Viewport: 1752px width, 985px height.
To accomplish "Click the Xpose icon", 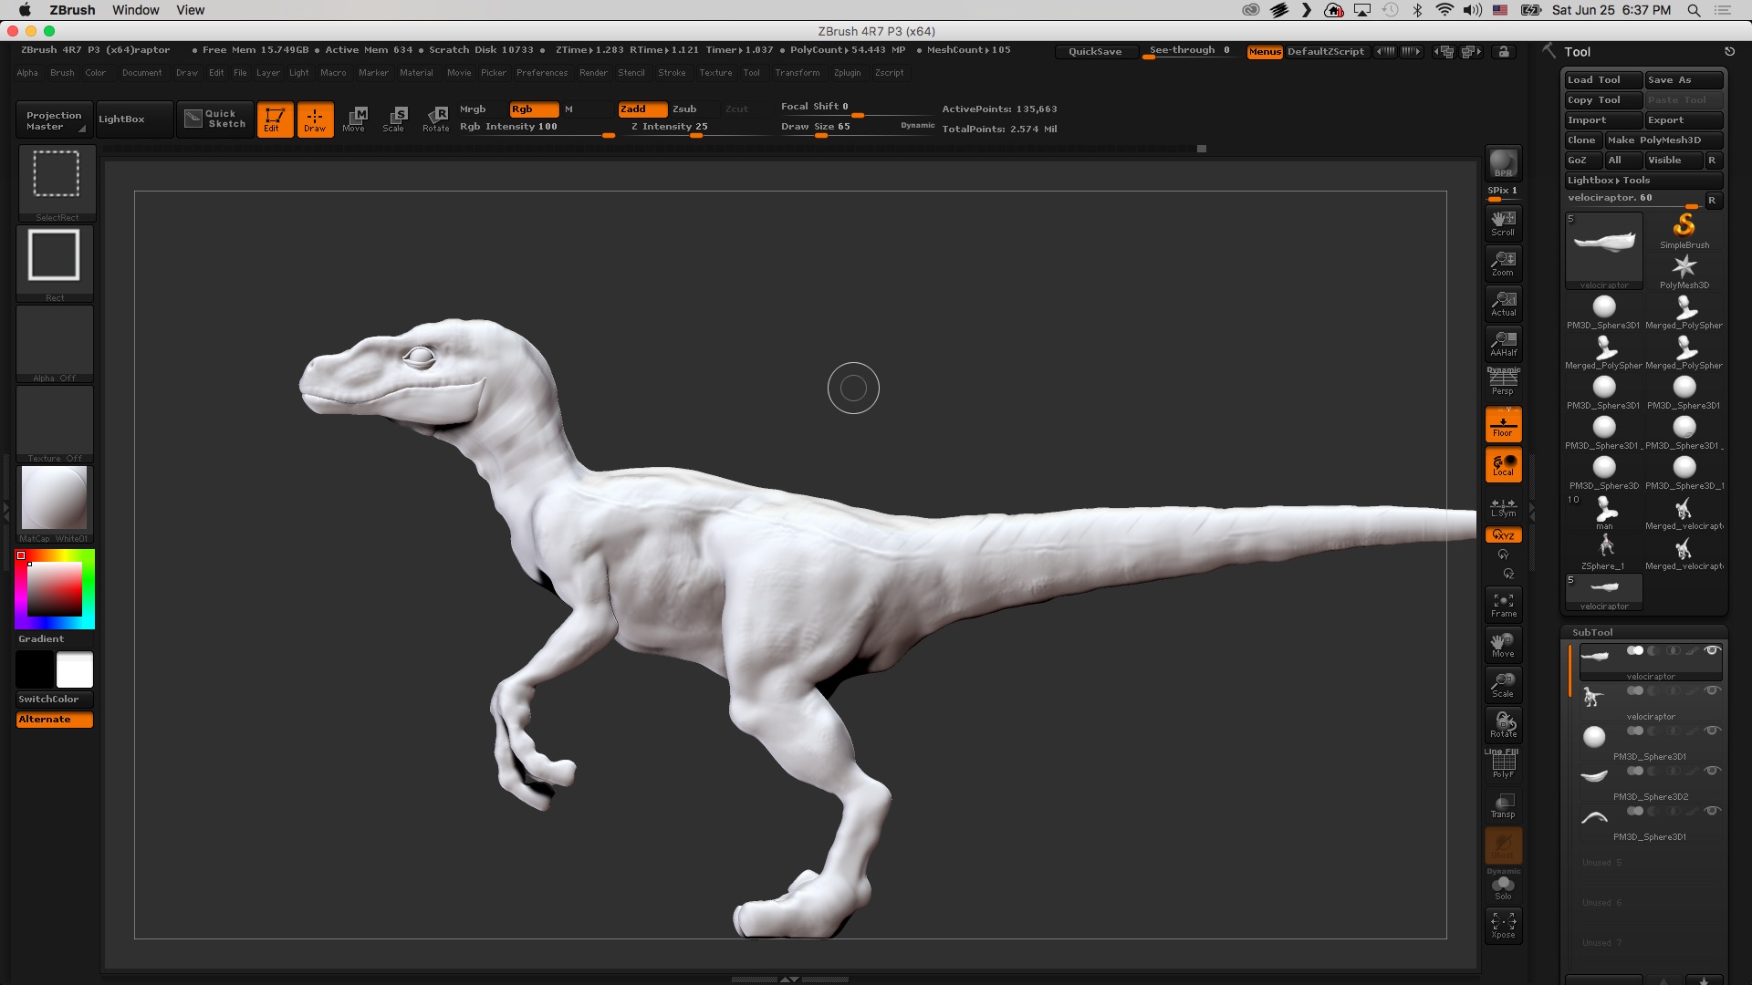I will tap(1503, 926).
